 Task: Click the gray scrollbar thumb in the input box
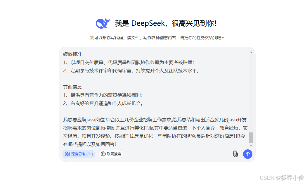tap(251, 138)
